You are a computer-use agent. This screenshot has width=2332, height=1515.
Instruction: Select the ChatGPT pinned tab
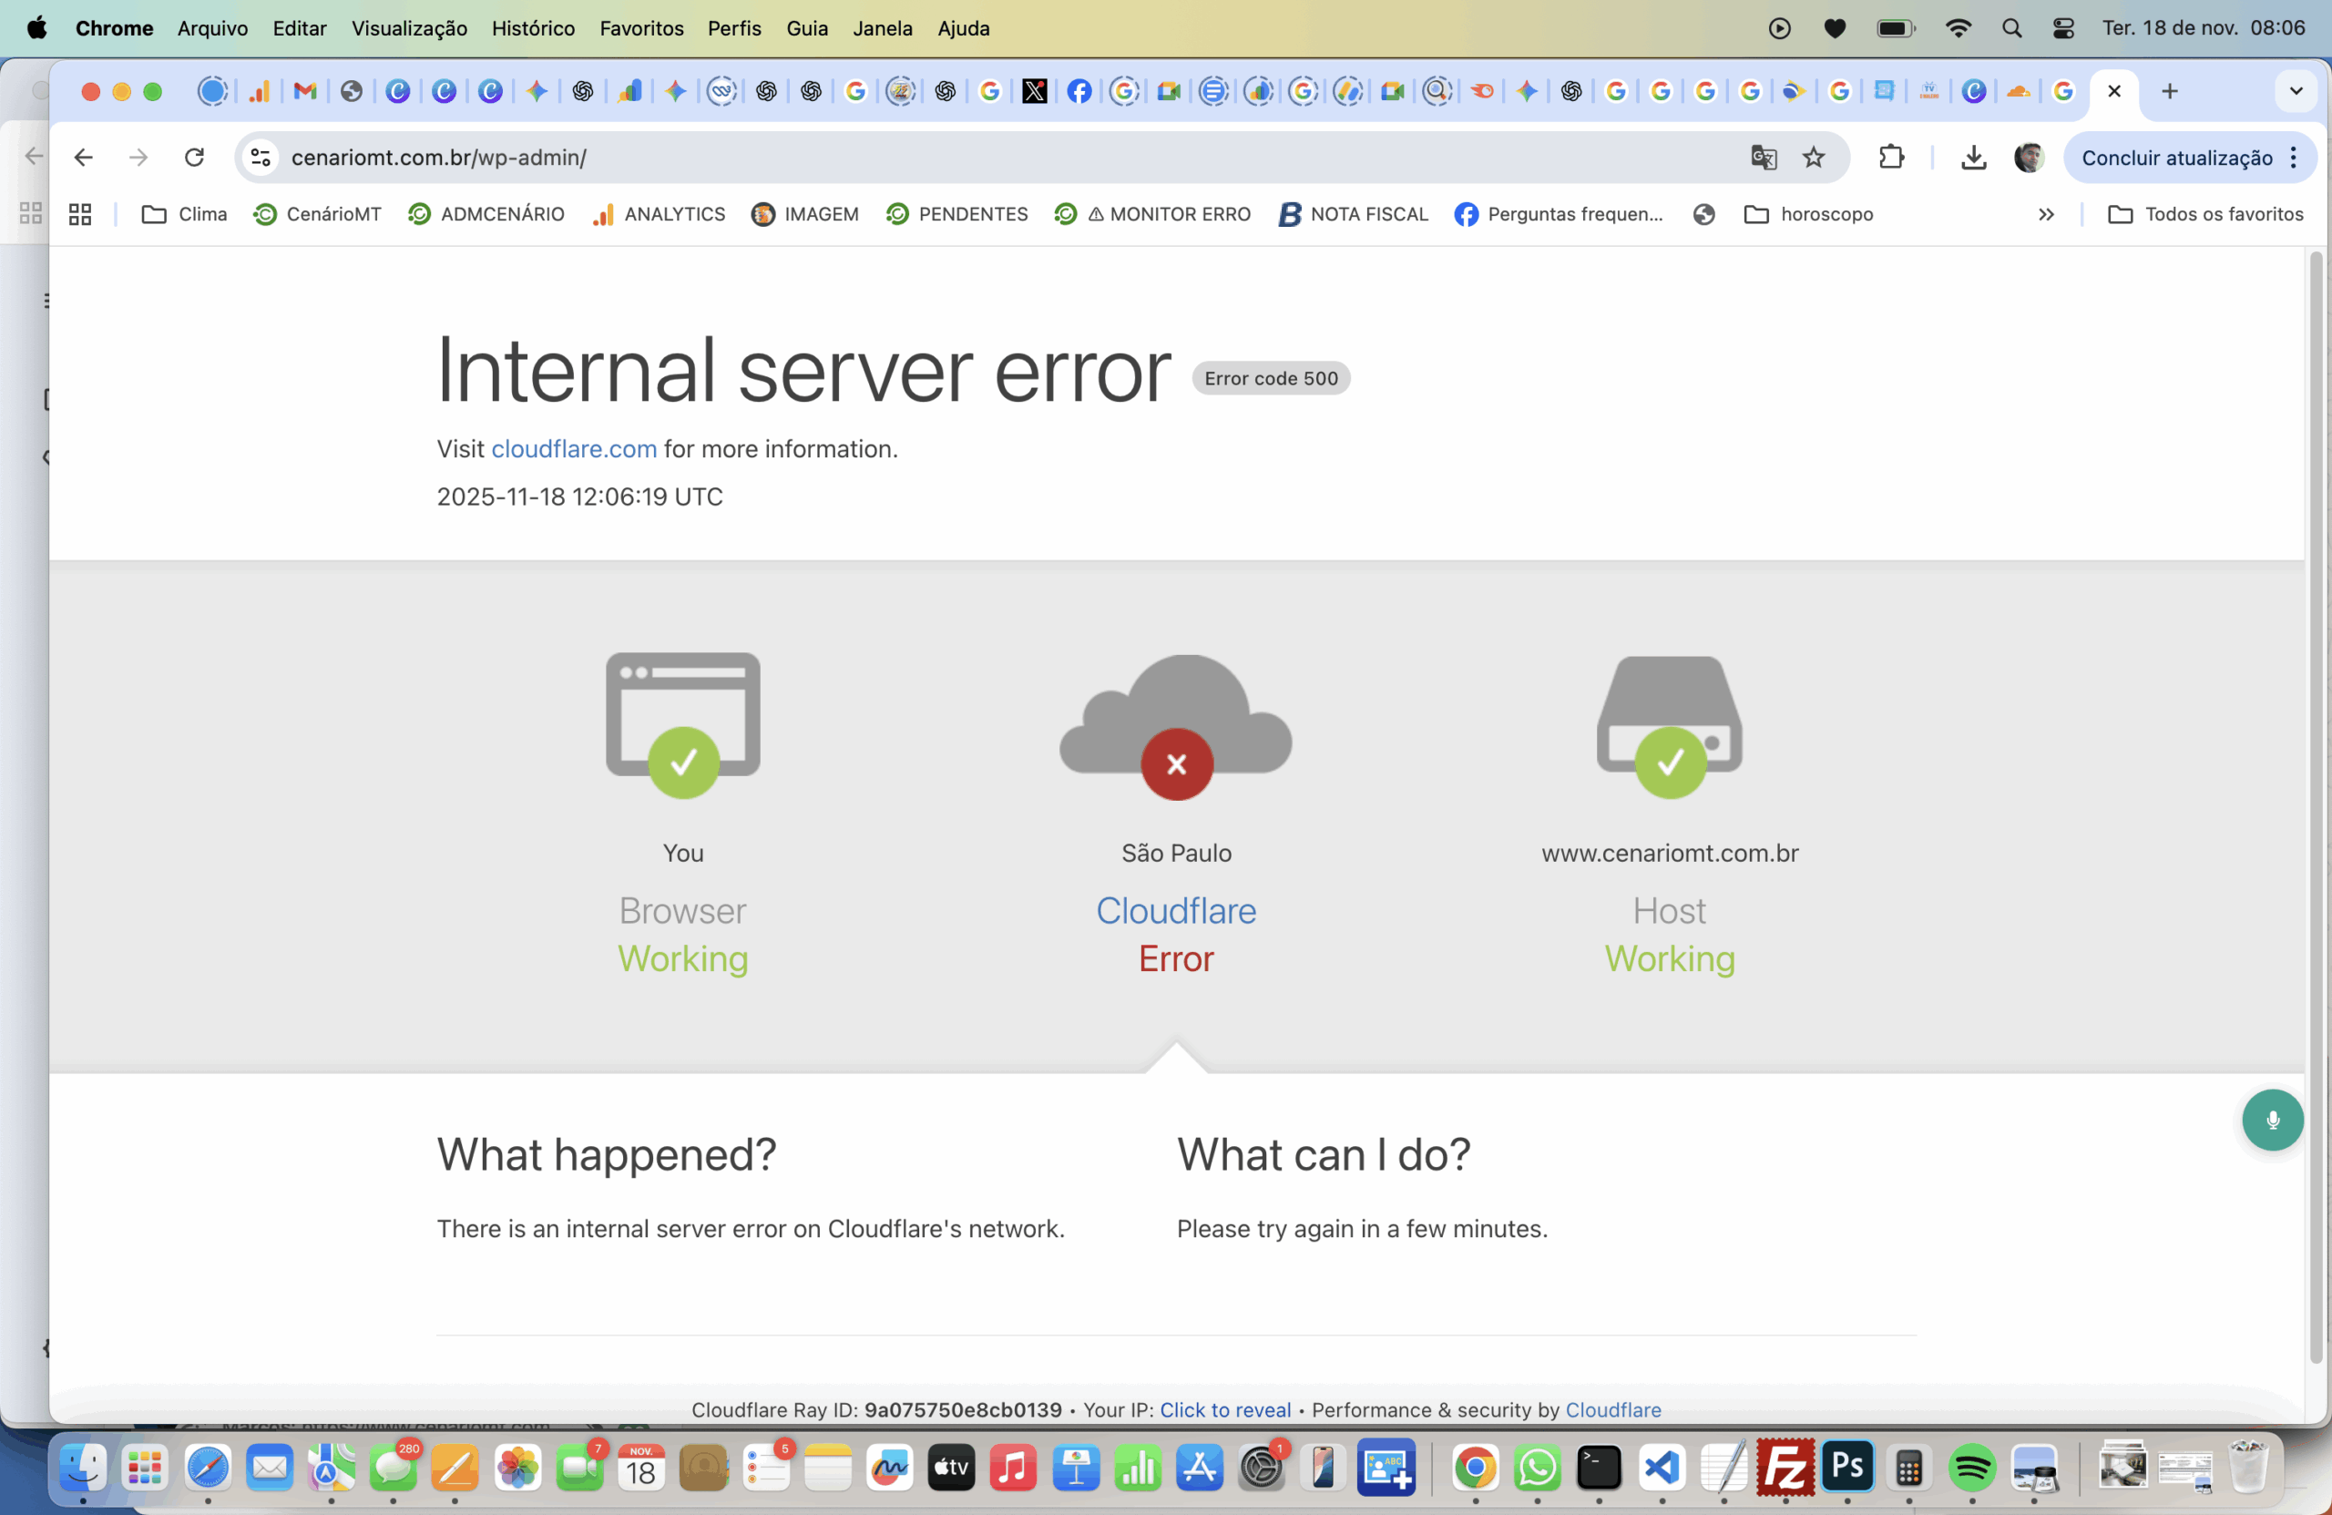[x=583, y=91]
